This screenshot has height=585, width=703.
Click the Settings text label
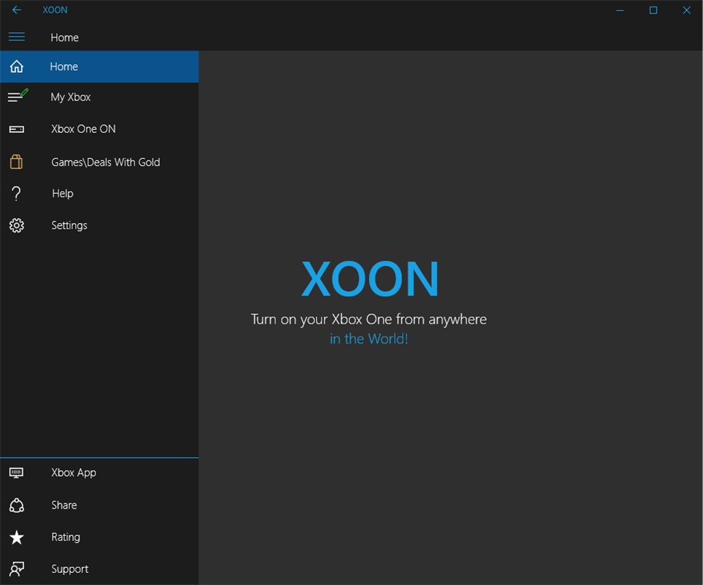click(x=69, y=225)
